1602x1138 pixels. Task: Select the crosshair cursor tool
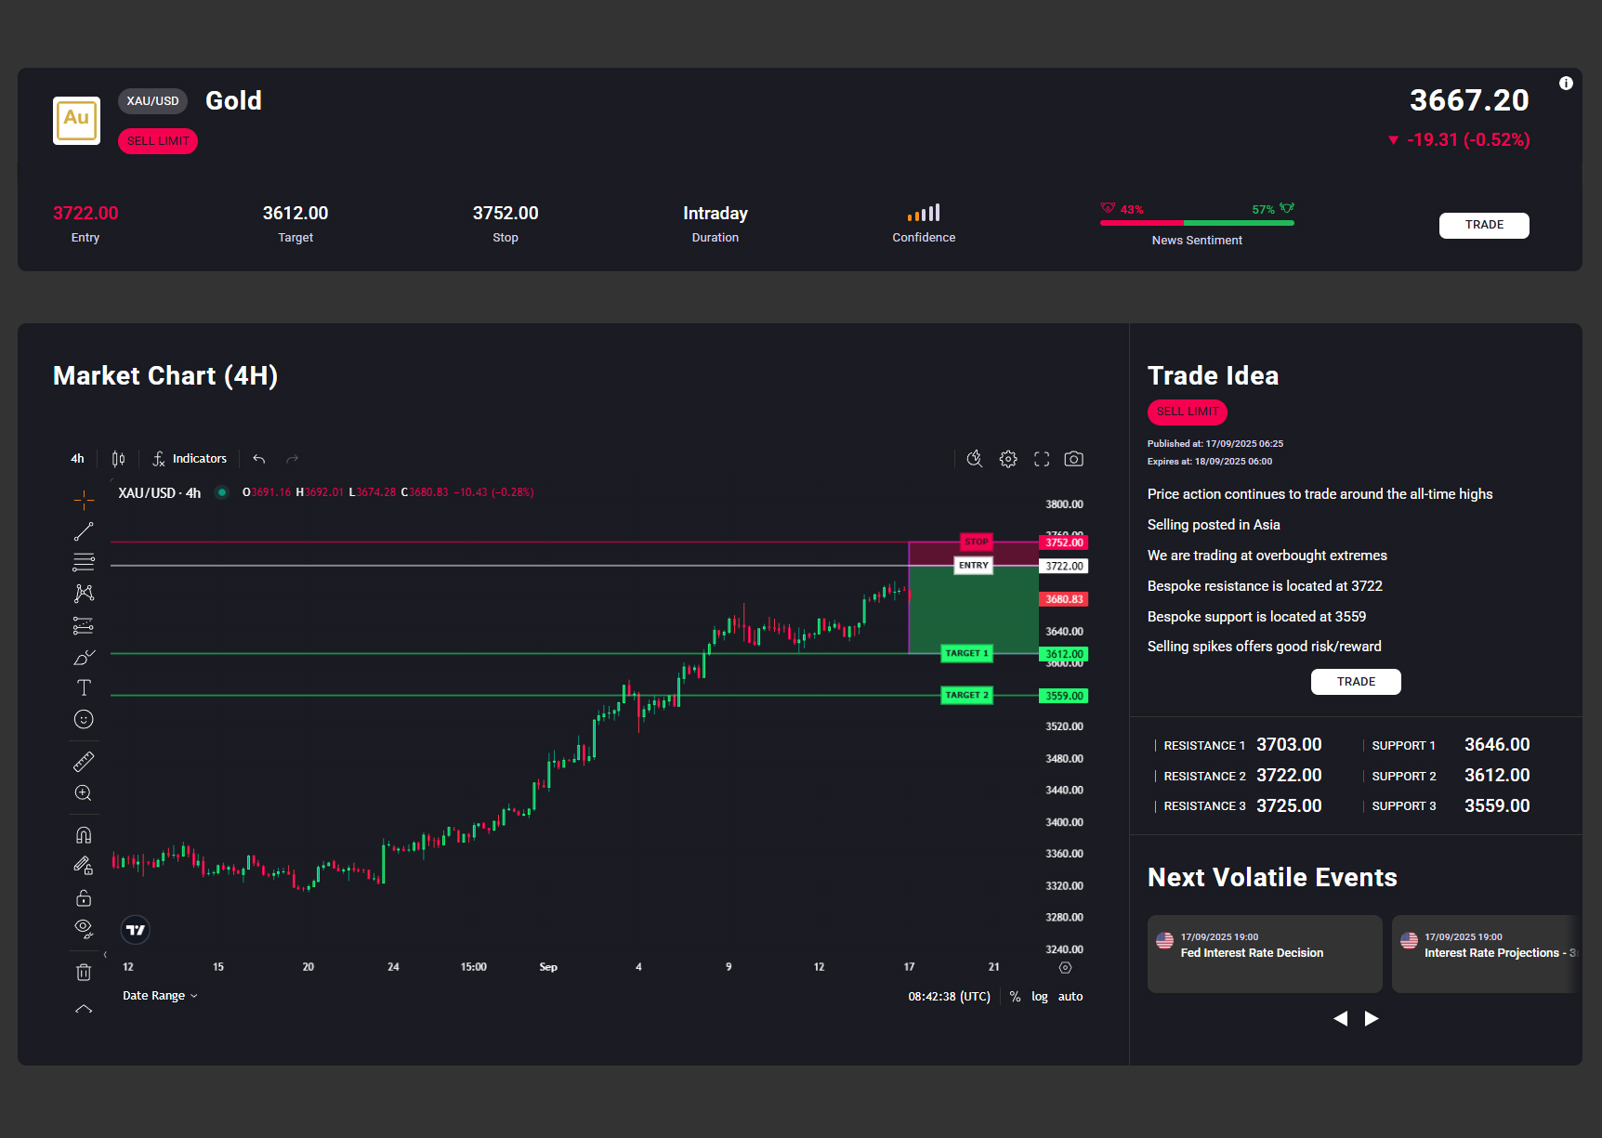tap(84, 501)
